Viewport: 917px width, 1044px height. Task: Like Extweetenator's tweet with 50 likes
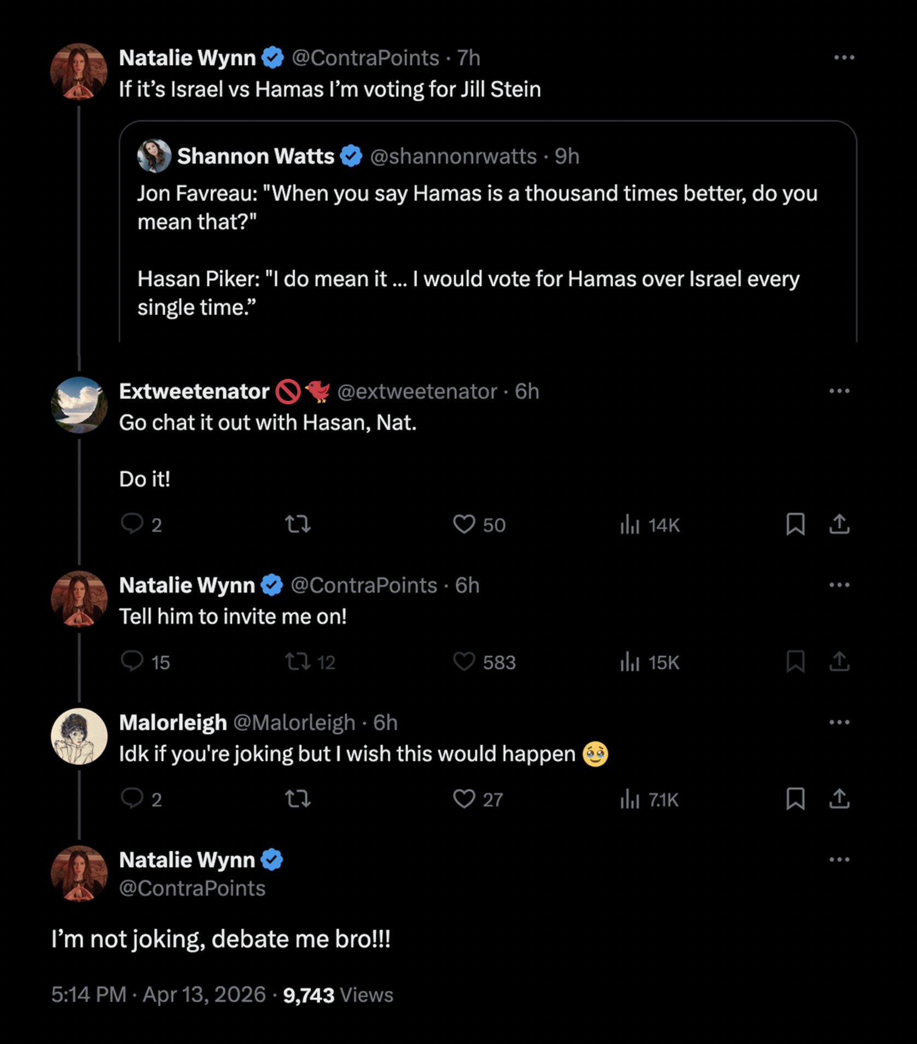point(464,524)
